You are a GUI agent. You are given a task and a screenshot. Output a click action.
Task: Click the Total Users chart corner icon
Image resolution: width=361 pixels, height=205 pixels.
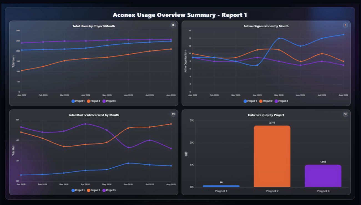173,25
